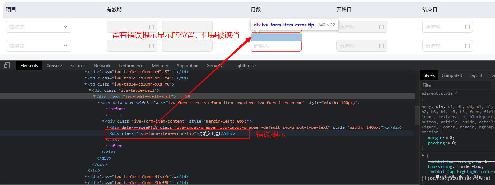Expand td ivu-table-column-SUcf6U node
This screenshot has height=185, width=495.
(86, 183)
